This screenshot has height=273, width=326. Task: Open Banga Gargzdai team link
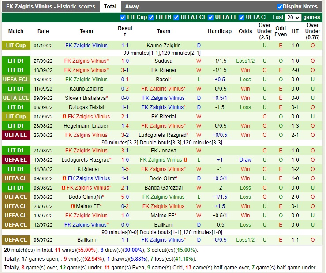point(163,188)
